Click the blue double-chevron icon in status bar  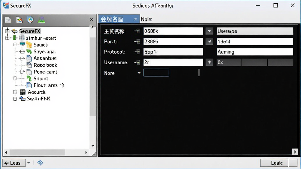click(x=40, y=163)
